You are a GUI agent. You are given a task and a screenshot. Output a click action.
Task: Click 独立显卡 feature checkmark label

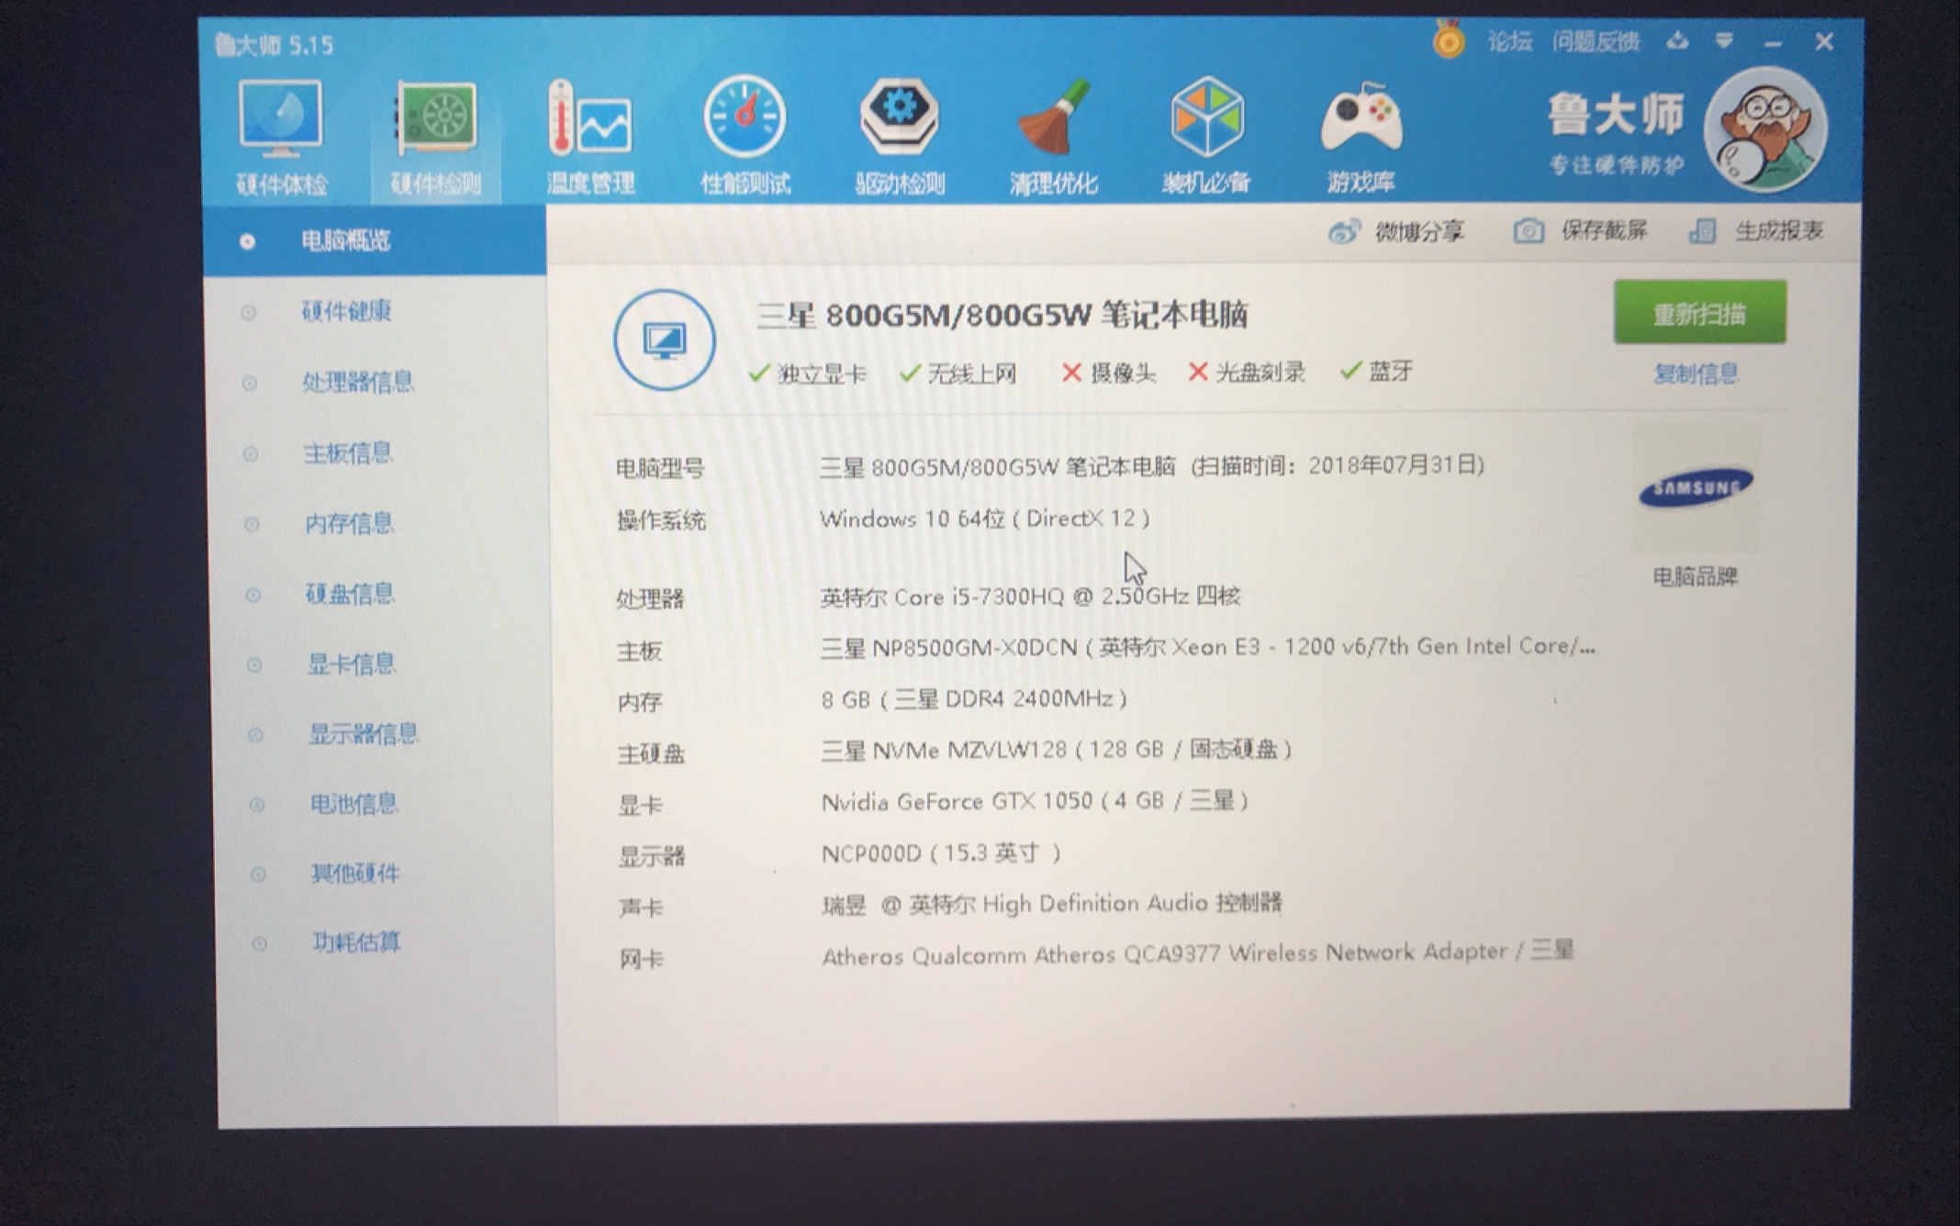click(x=808, y=373)
